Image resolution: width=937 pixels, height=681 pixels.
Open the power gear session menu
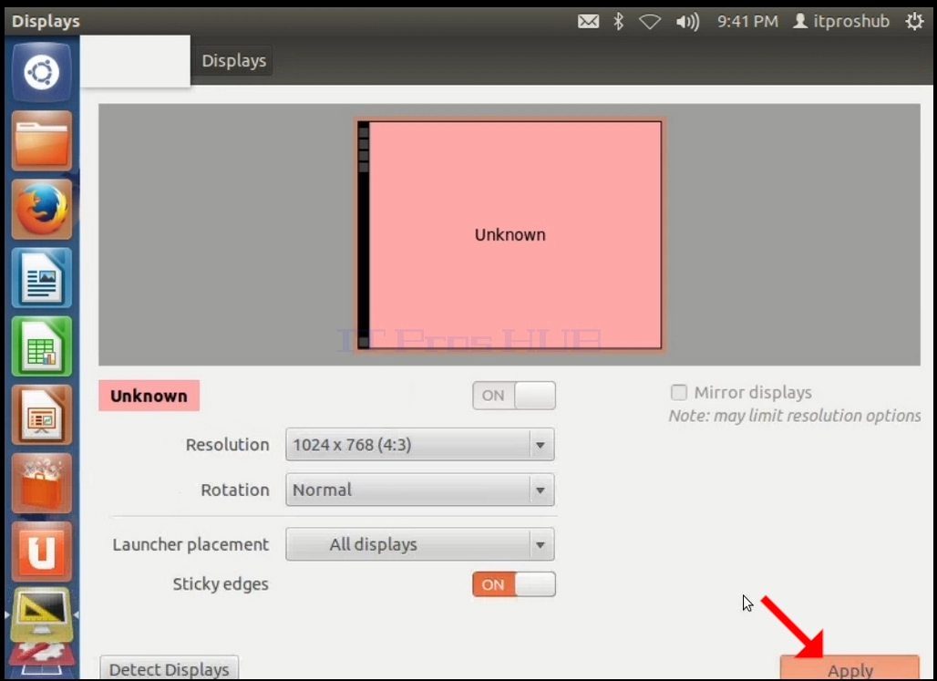914,22
